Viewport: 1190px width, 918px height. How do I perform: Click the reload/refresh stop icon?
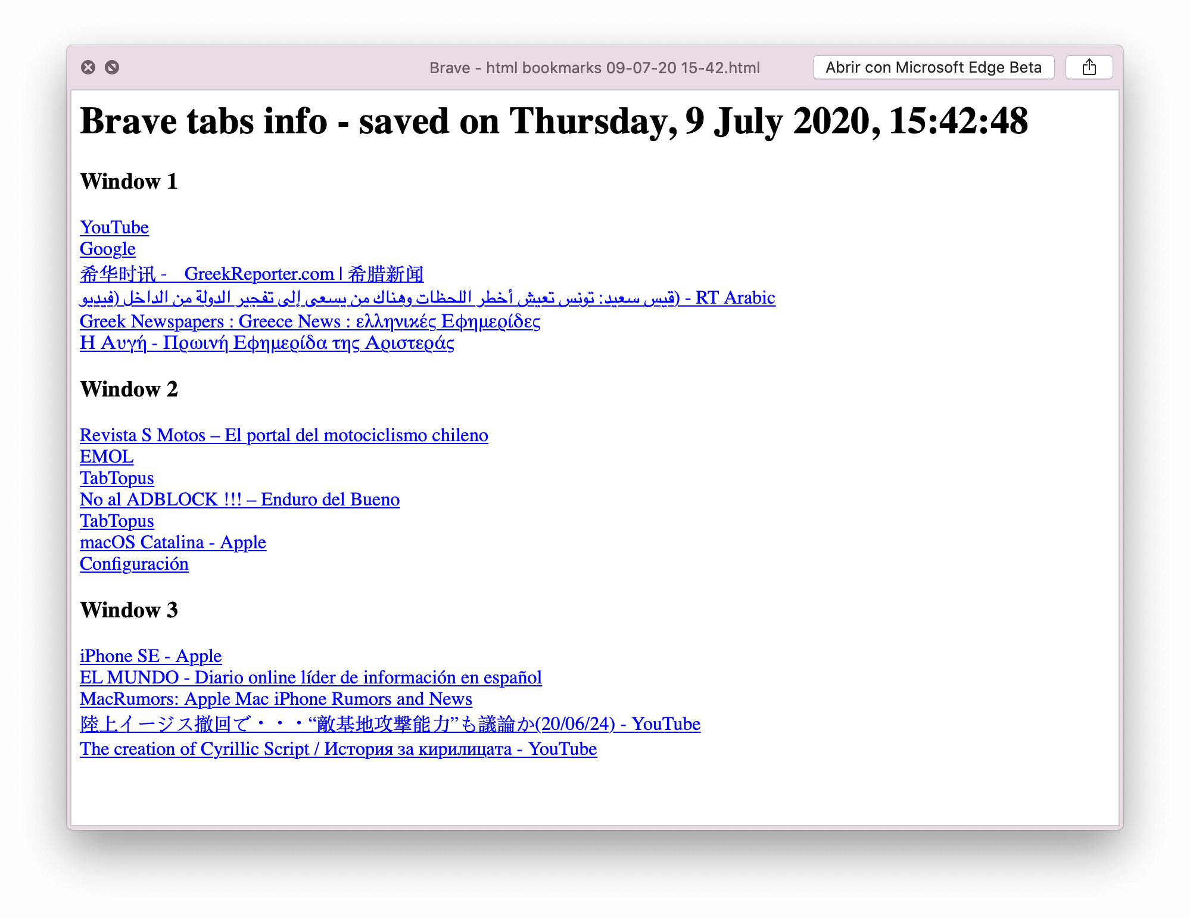[112, 67]
